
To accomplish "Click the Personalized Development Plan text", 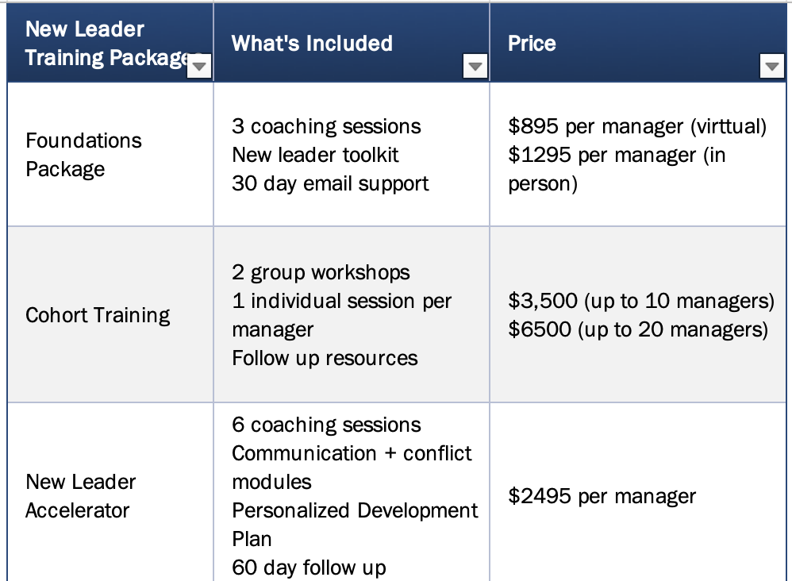I will 355,525.
